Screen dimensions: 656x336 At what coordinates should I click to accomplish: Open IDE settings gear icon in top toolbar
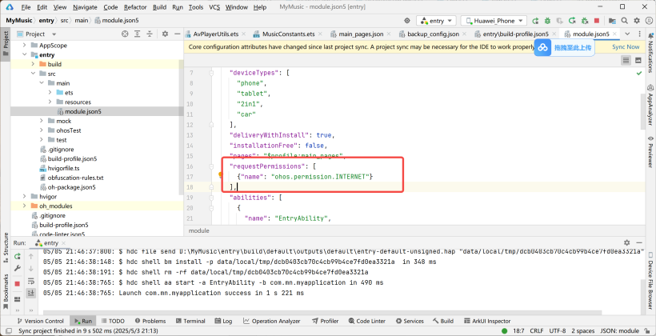(x=637, y=21)
